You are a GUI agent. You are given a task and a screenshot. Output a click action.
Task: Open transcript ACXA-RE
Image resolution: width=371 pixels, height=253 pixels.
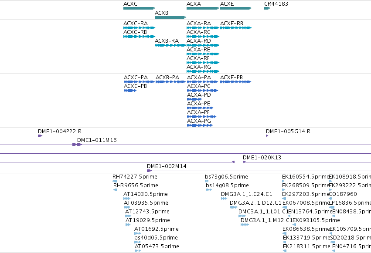click(x=203, y=54)
